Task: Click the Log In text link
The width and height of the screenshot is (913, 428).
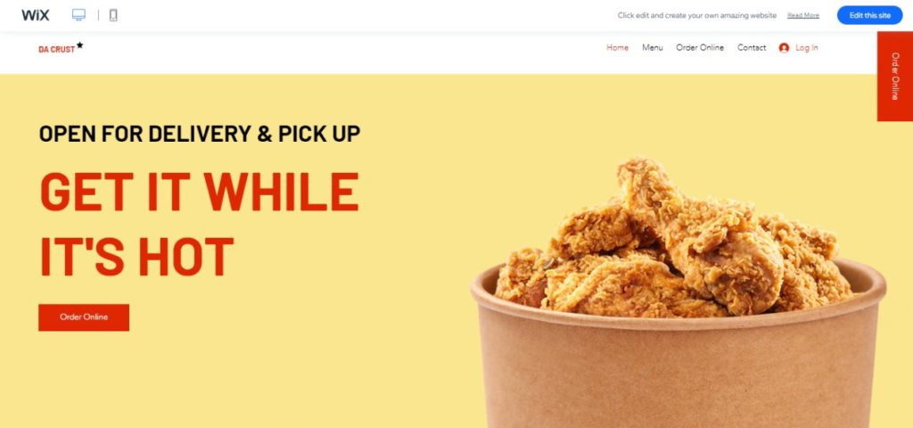Action: click(x=806, y=48)
